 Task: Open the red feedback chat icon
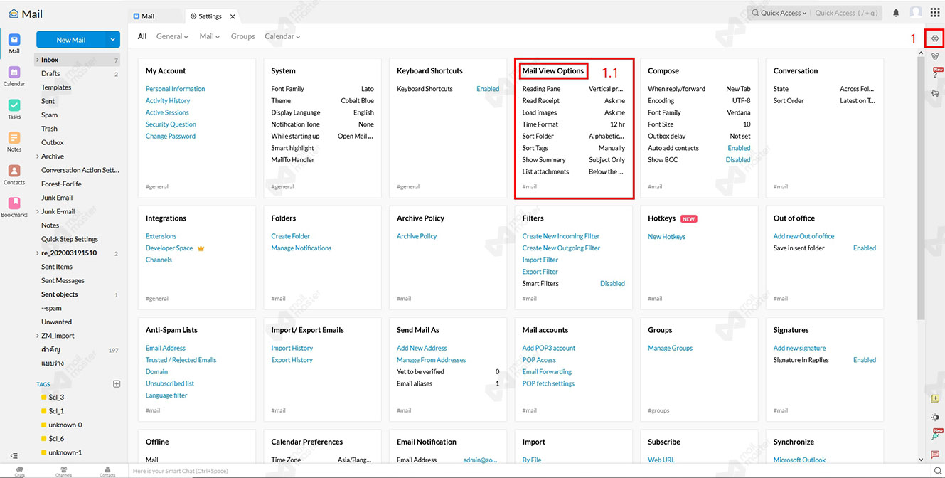coord(935,454)
